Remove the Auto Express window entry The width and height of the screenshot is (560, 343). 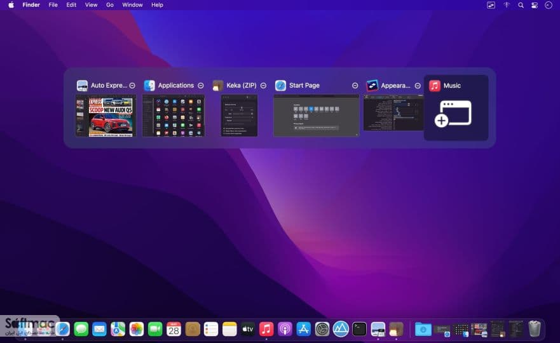tap(132, 86)
